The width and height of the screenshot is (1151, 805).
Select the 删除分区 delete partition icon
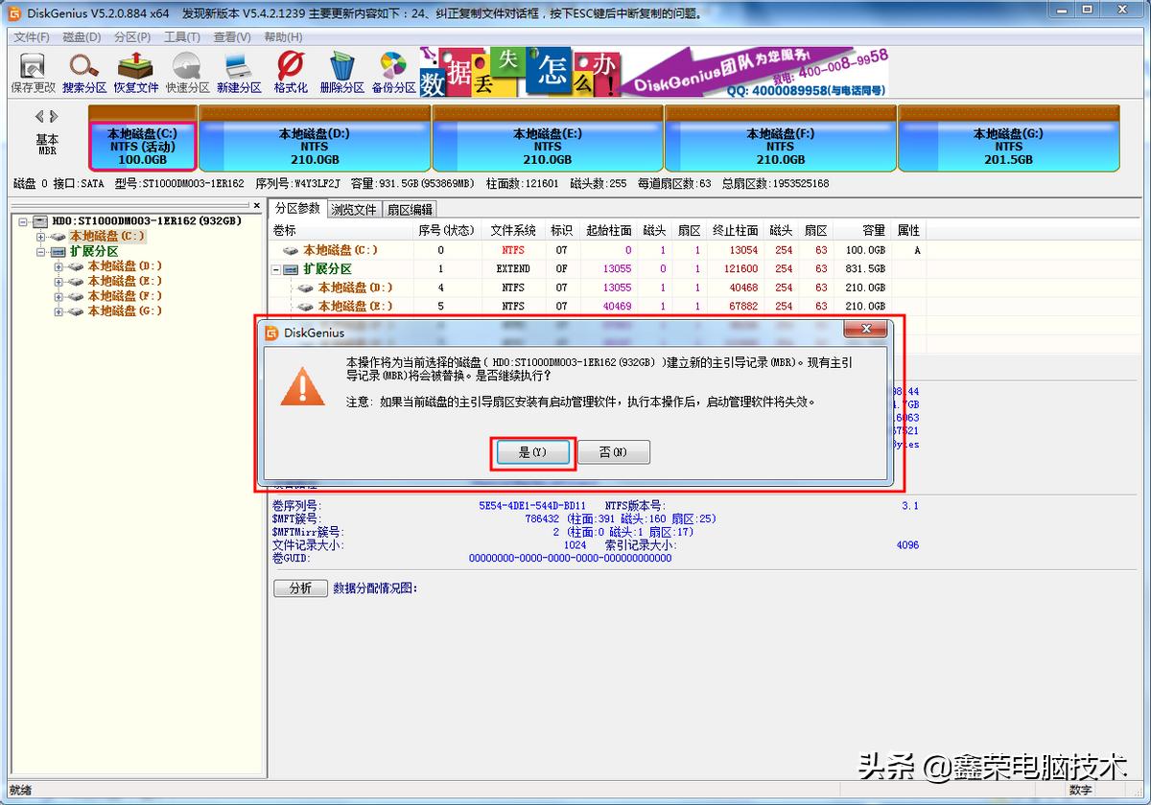(341, 71)
